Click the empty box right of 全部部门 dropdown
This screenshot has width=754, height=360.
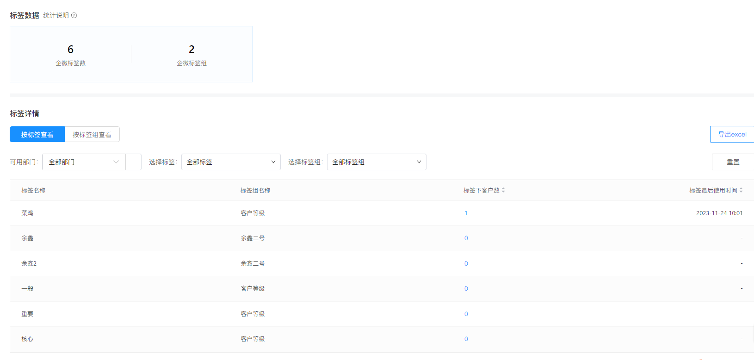click(133, 162)
